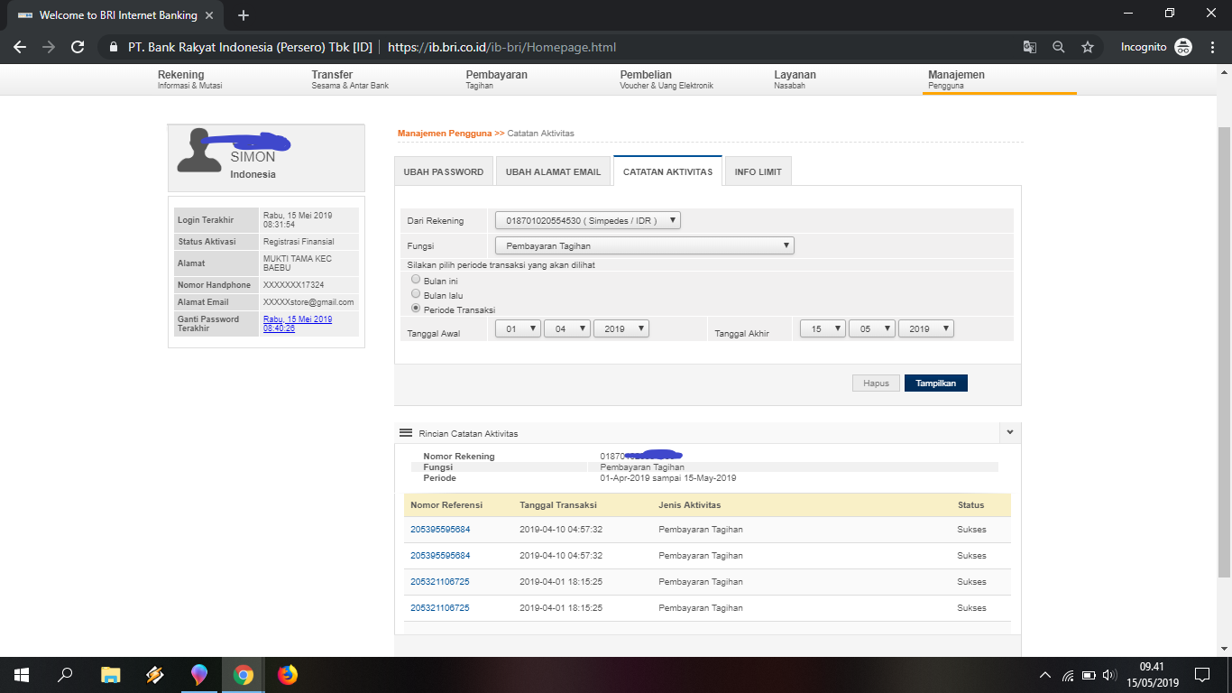
Task: Open new browser tab with plus icon
Action: tap(244, 15)
